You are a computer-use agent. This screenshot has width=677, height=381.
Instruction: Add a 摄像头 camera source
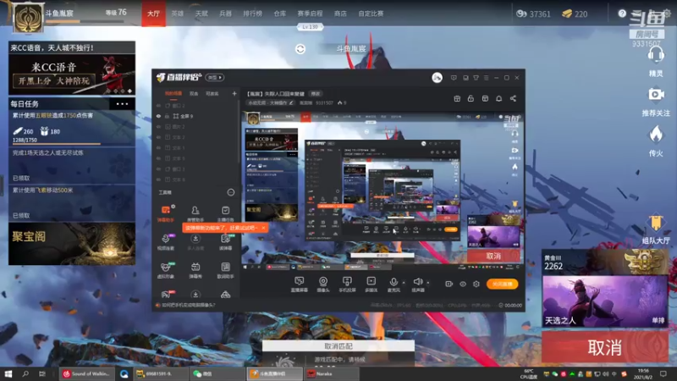(323, 284)
